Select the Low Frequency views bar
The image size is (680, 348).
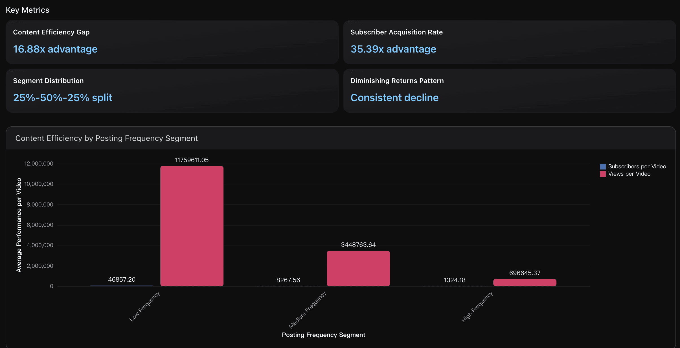point(192,226)
